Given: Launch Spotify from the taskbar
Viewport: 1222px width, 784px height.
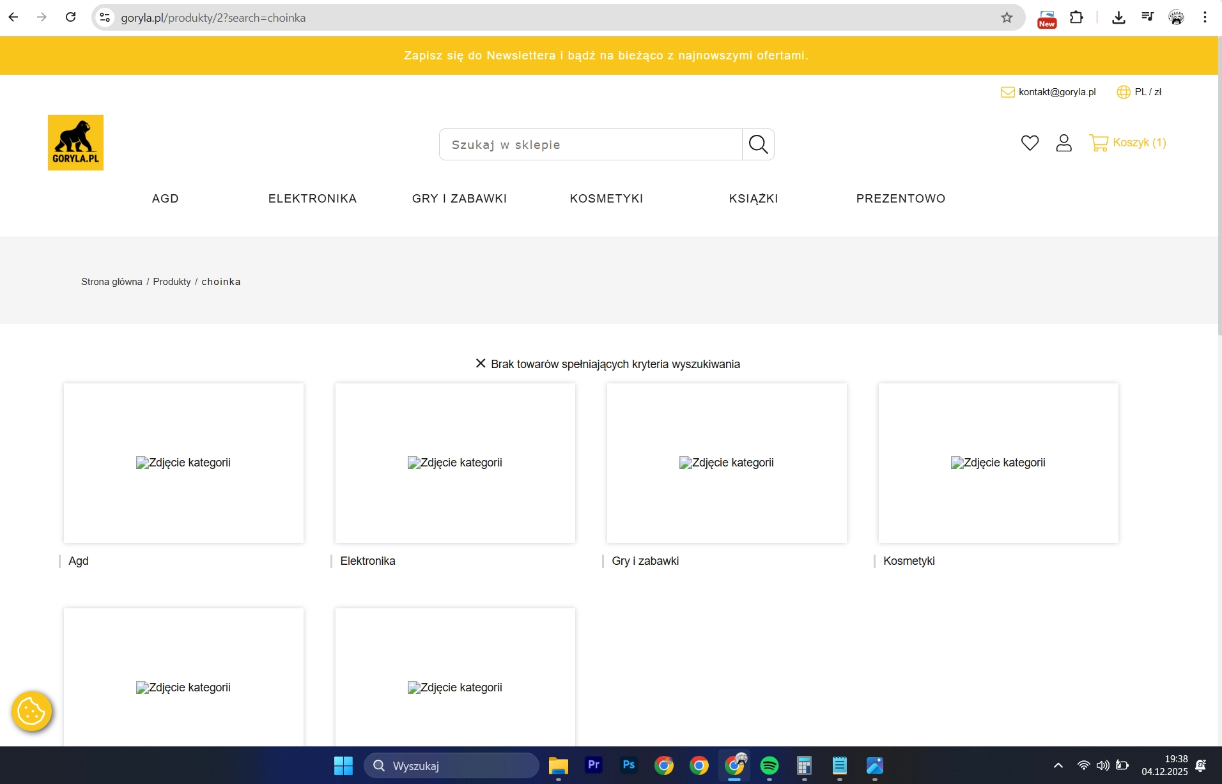Looking at the screenshot, I should [x=770, y=765].
